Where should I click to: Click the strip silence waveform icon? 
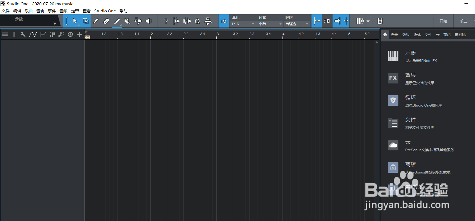point(176,21)
